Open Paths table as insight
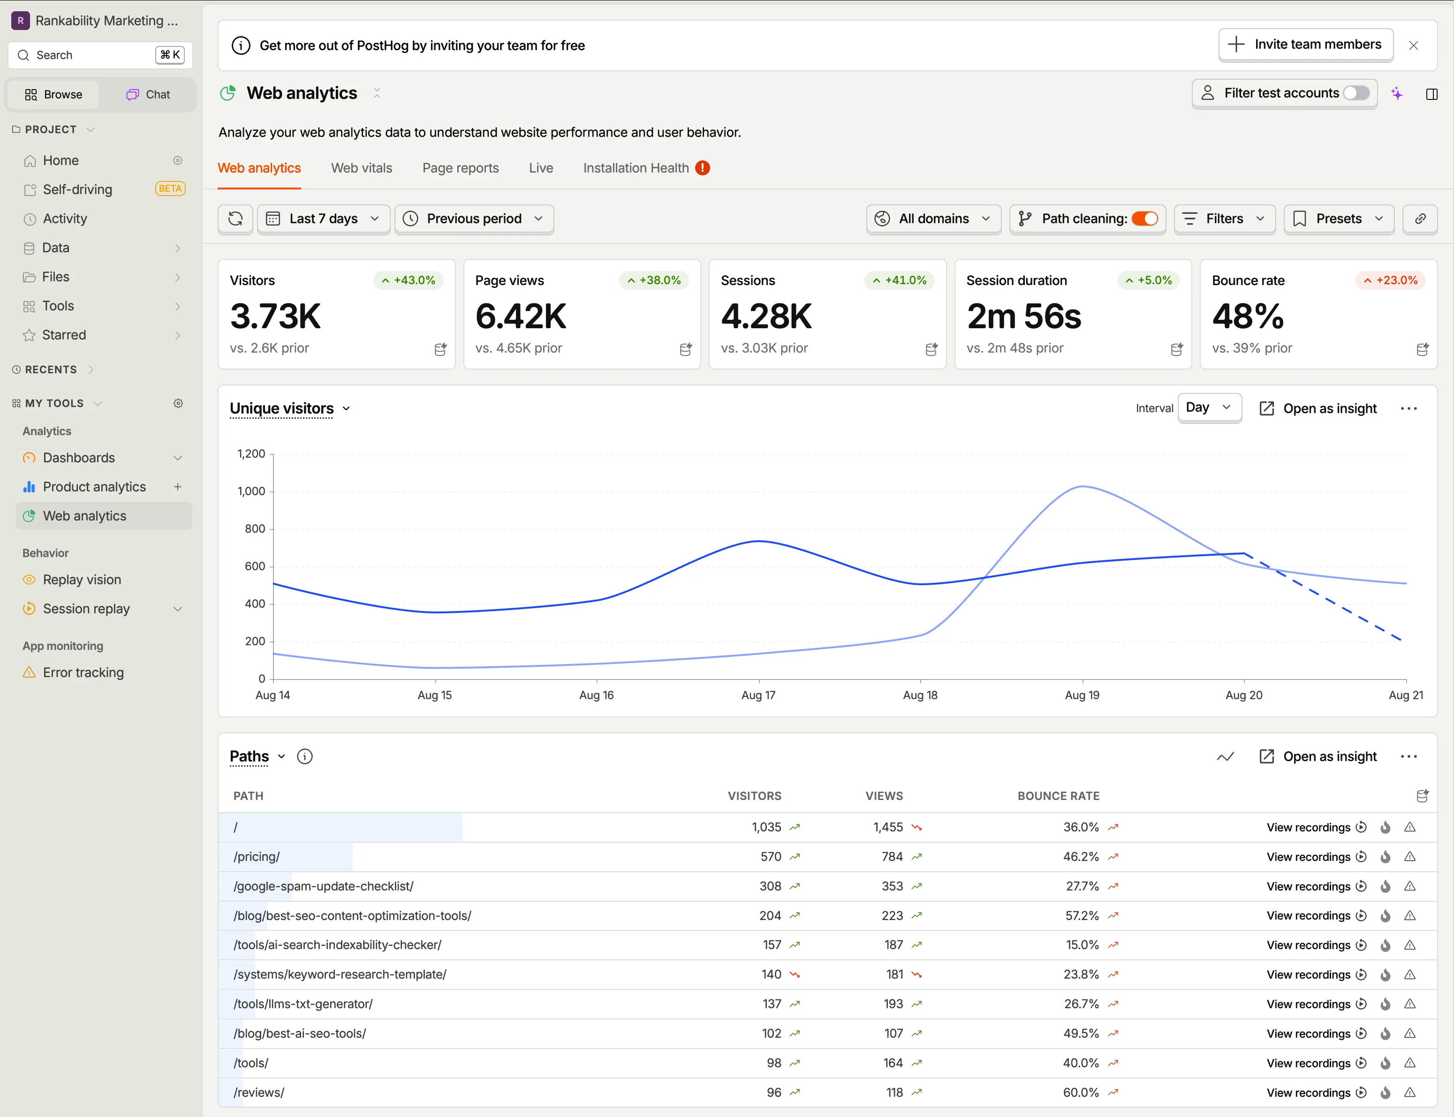The image size is (1454, 1117). tap(1318, 757)
